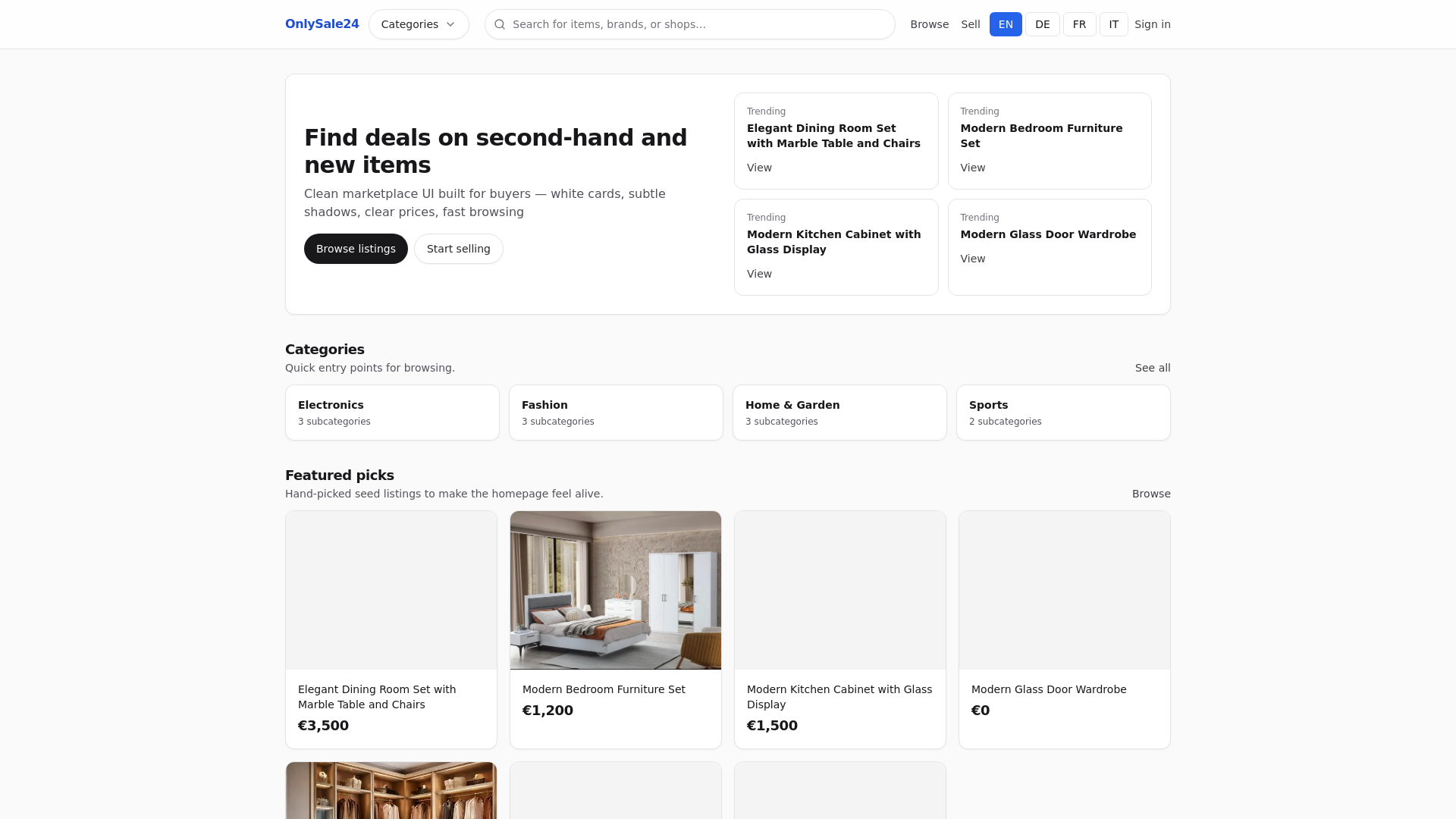Image resolution: width=1456 pixels, height=819 pixels.
Task: Open Modern Glass Door Wardrobe featured title
Action: click(1049, 689)
